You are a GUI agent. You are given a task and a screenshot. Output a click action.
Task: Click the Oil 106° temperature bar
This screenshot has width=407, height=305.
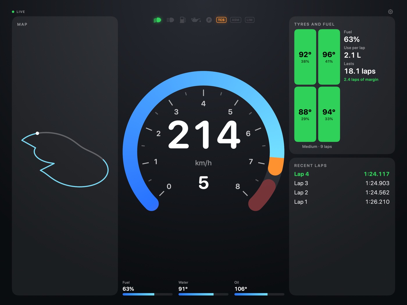(259, 294)
